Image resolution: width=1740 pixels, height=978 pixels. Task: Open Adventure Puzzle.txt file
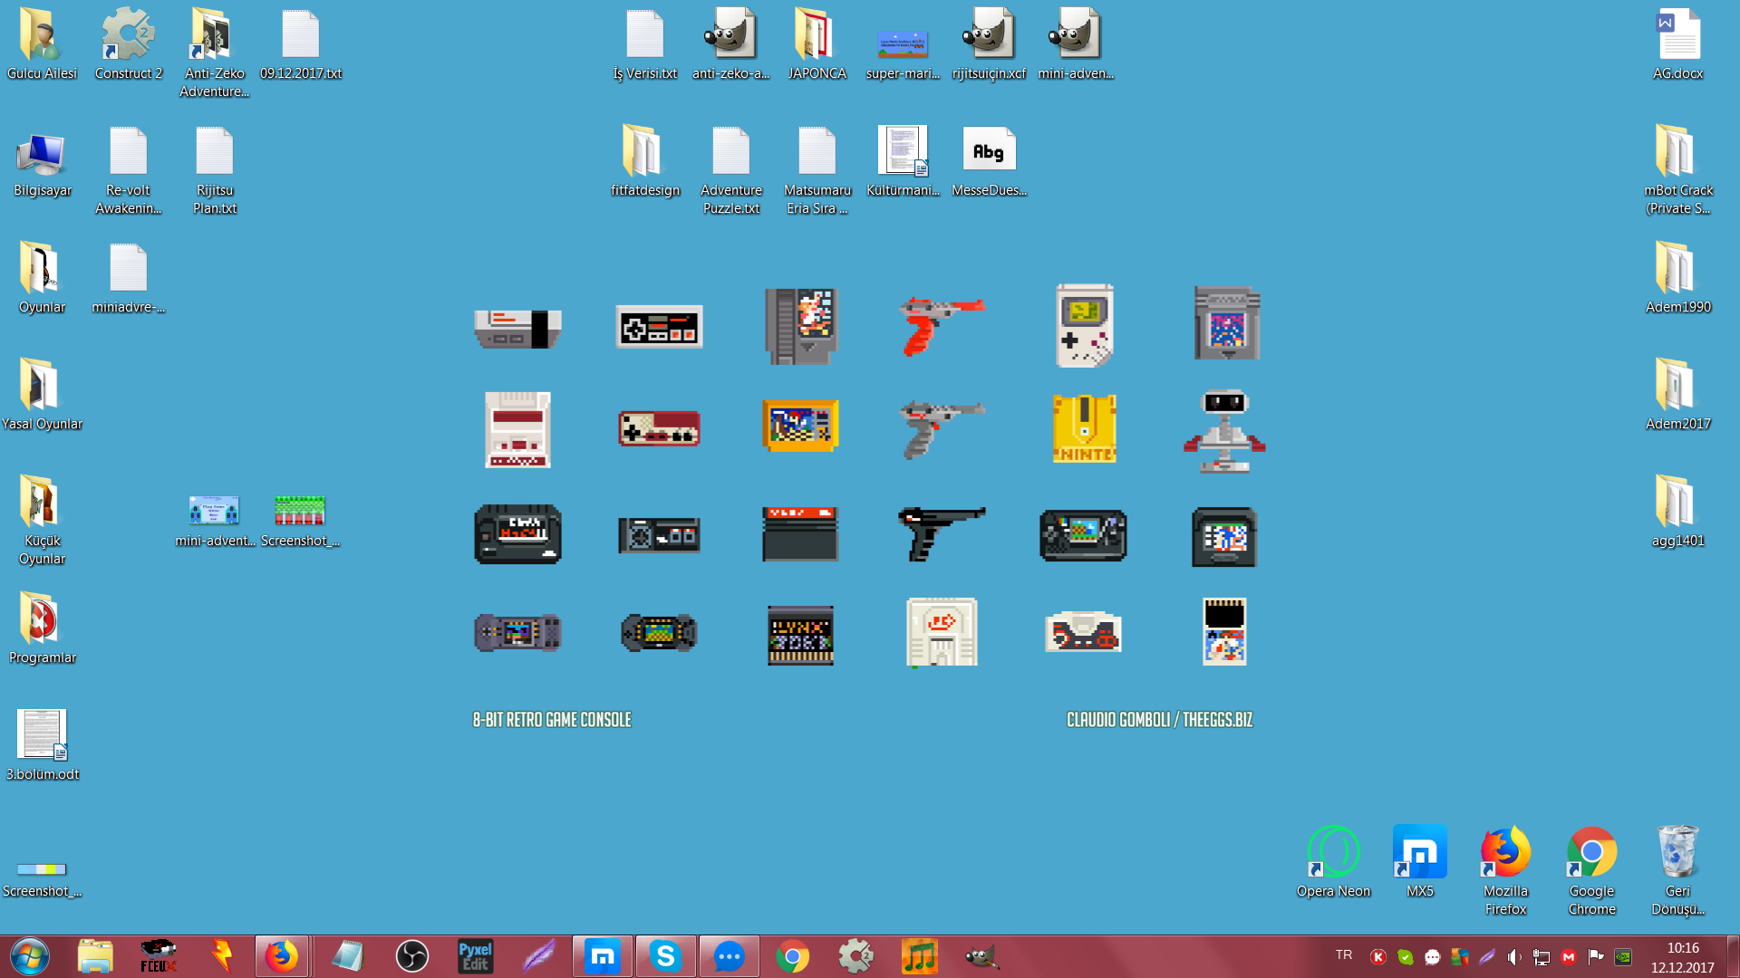click(x=731, y=170)
